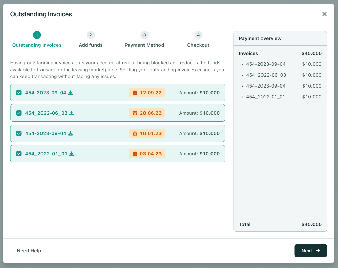The width and height of the screenshot is (338, 268).
Task: Close the Outstanding Invoices dialog
Action: point(324,14)
